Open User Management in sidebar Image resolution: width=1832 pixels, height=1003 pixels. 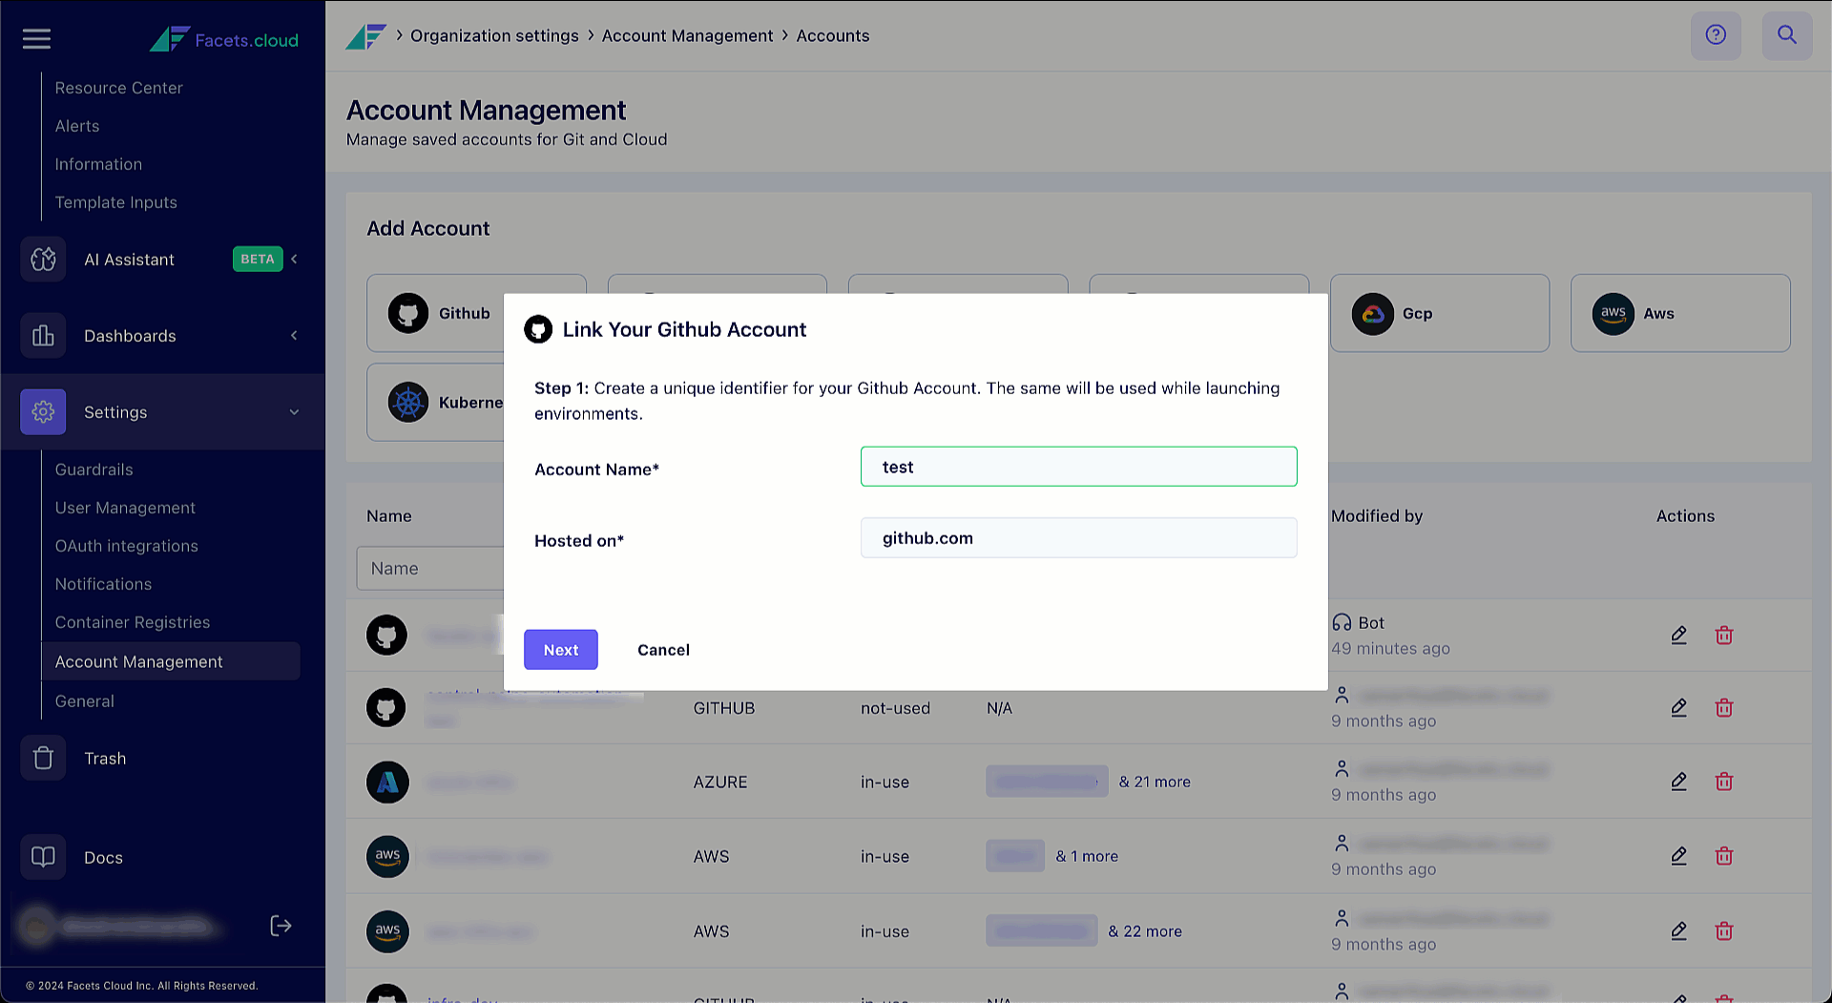pyautogui.click(x=125, y=508)
